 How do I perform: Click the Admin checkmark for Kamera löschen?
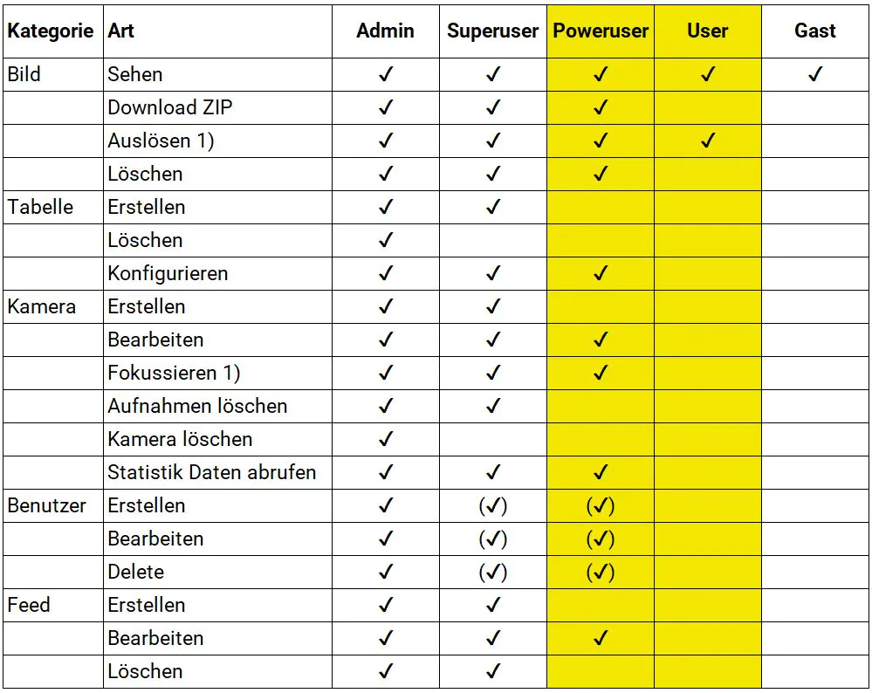(x=385, y=440)
